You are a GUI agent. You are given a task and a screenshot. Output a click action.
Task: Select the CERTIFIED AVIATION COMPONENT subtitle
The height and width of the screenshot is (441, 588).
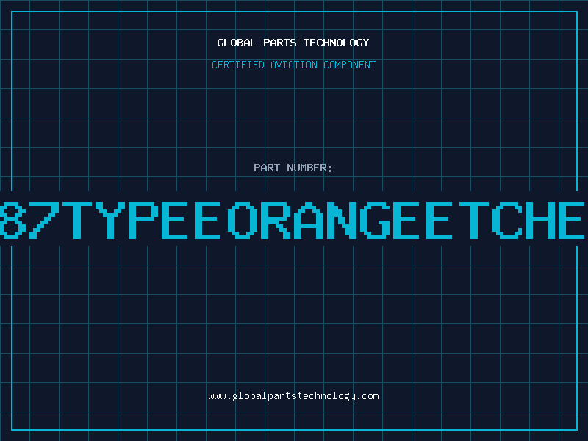point(293,65)
